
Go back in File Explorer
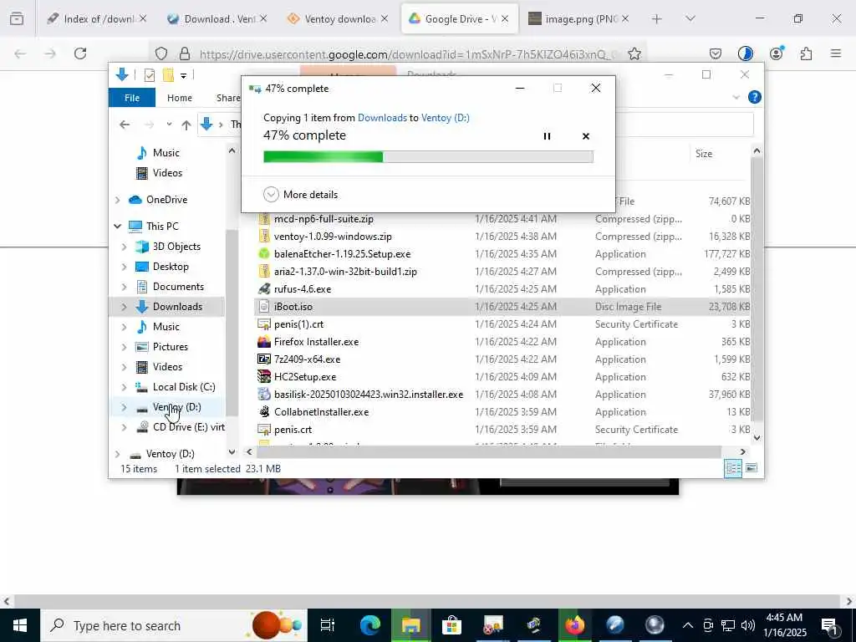pos(125,125)
